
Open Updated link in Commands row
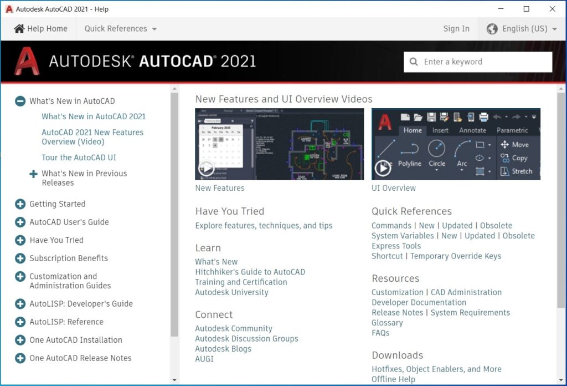pyautogui.click(x=457, y=226)
